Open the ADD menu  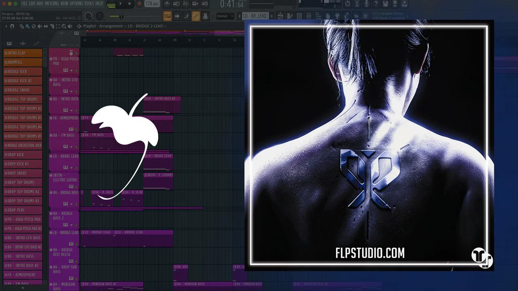pyautogui.click(x=40, y=4)
